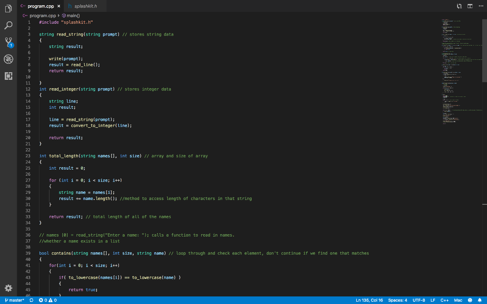487x304 pixels.
Task: Click read_line() call on line 8
Action: click(x=84, y=65)
